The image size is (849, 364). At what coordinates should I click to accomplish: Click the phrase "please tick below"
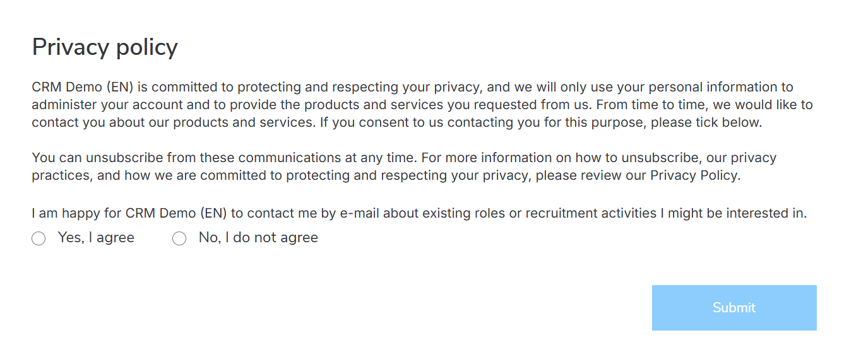click(705, 122)
